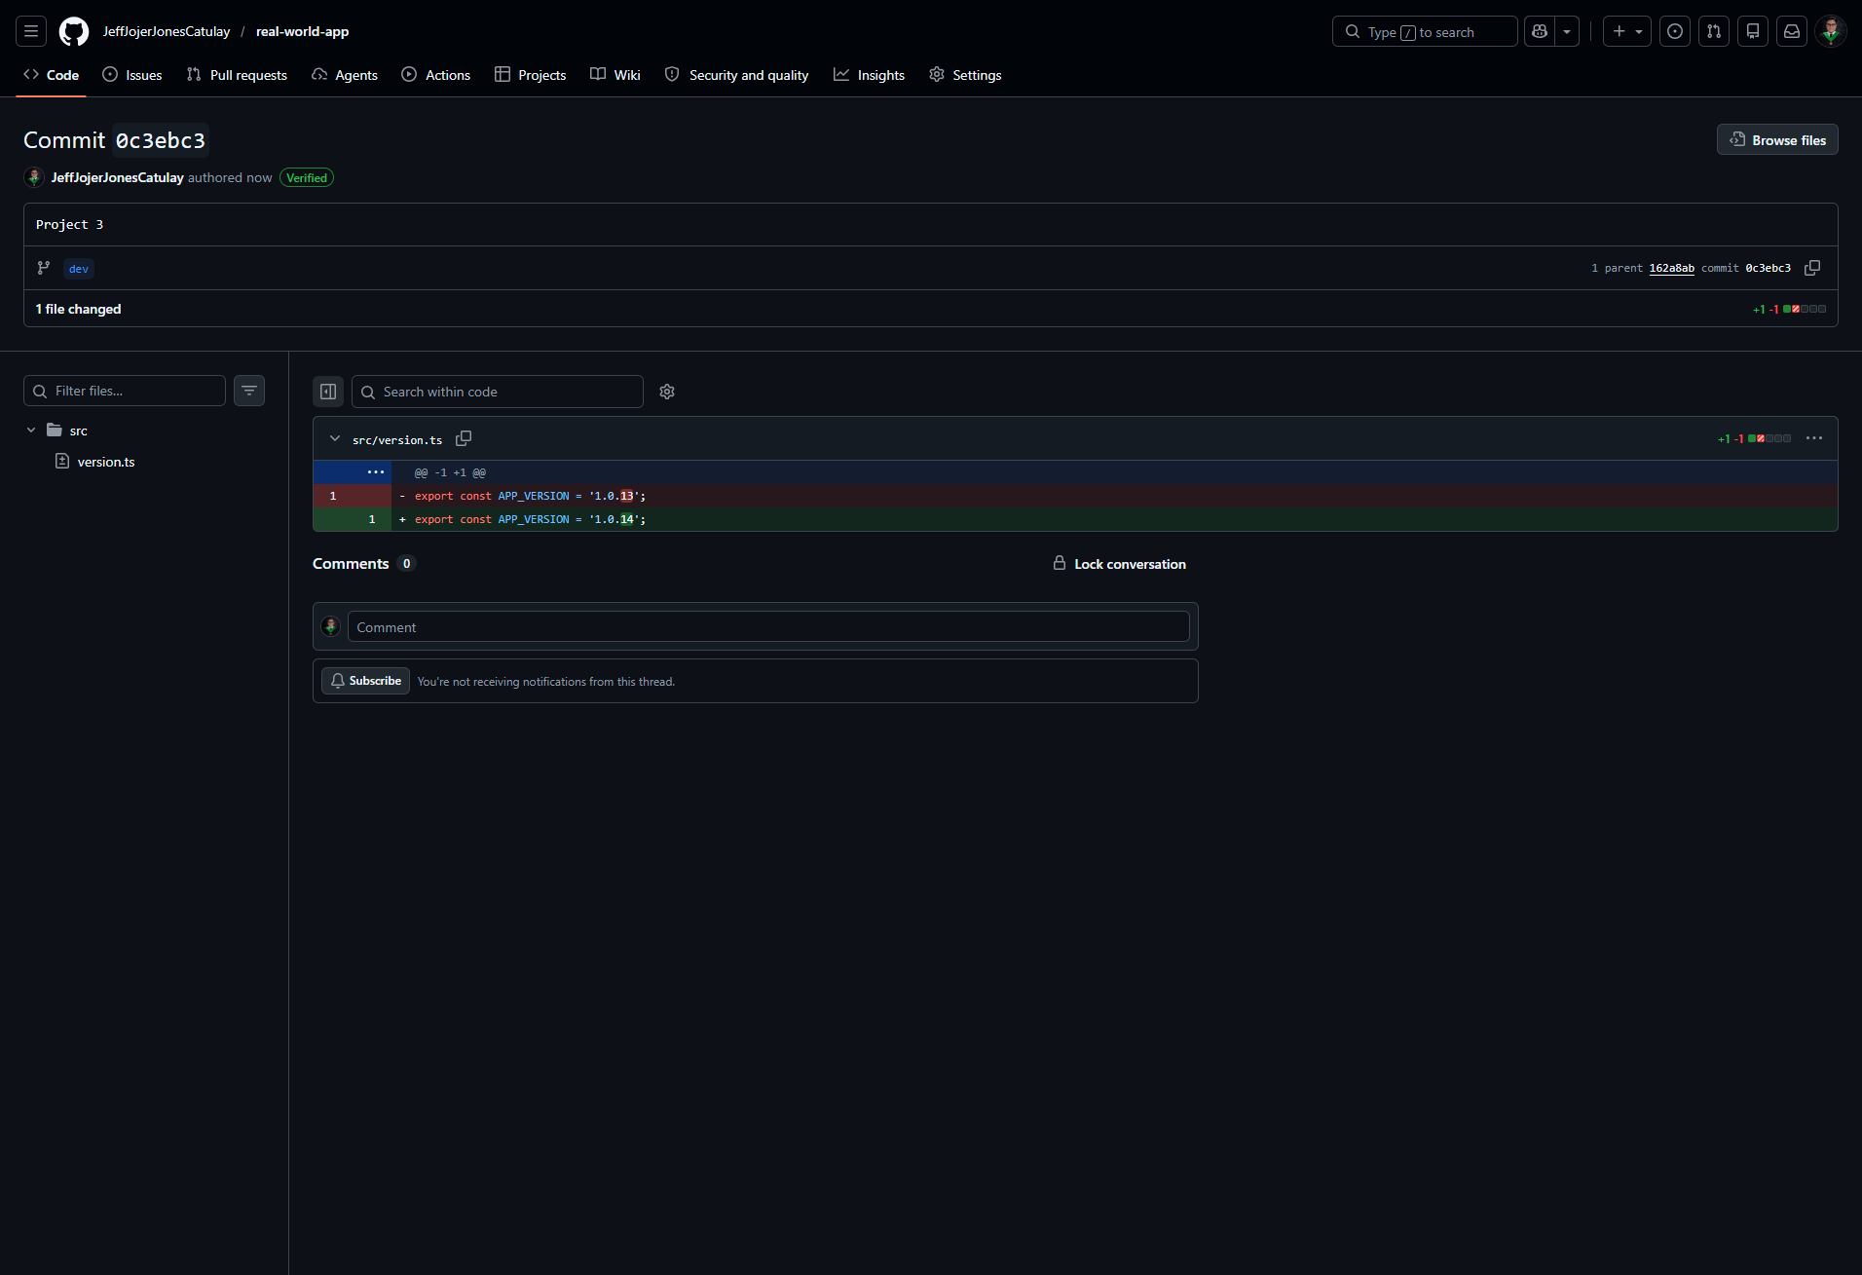Open real-world-app repository link

click(302, 31)
